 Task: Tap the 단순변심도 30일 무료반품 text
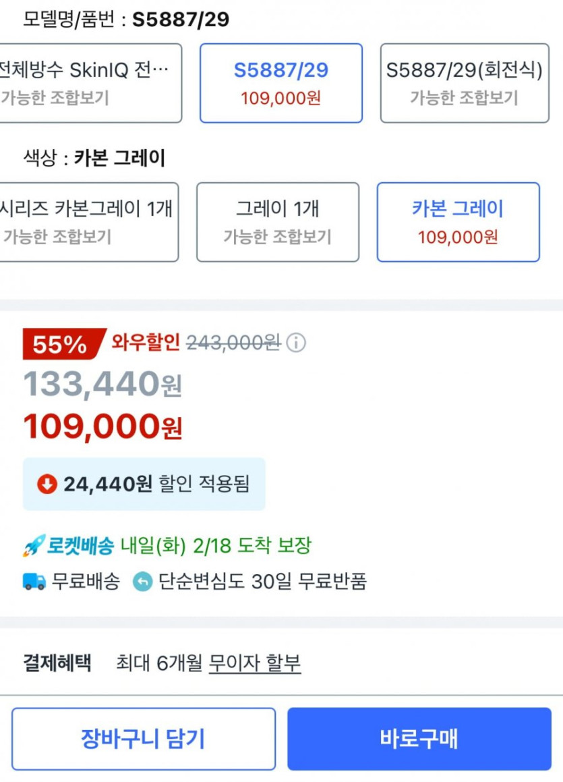click(x=263, y=582)
